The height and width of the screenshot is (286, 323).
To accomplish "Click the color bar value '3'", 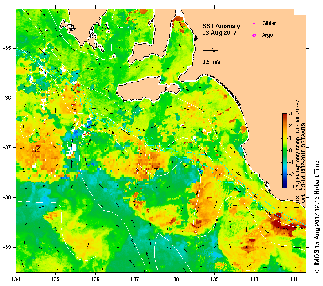I will coord(290,113).
